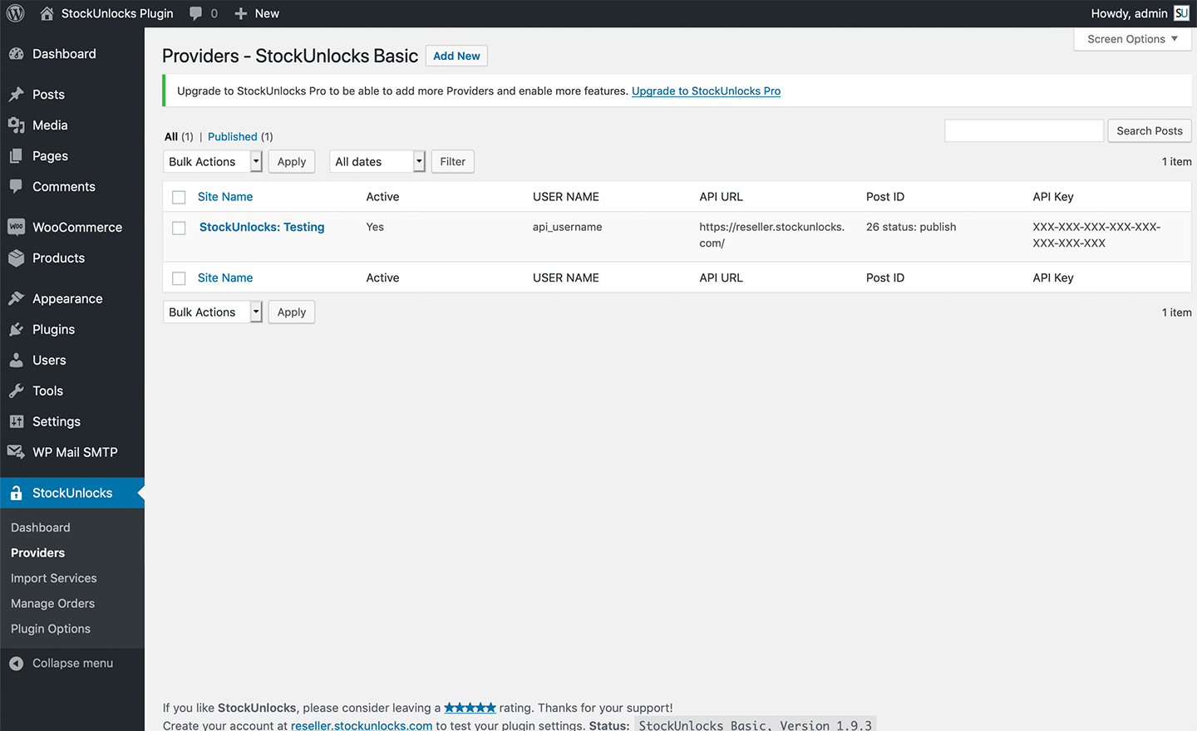This screenshot has height=731, width=1197.
Task: Expand the Screen Options panel
Action: point(1132,39)
